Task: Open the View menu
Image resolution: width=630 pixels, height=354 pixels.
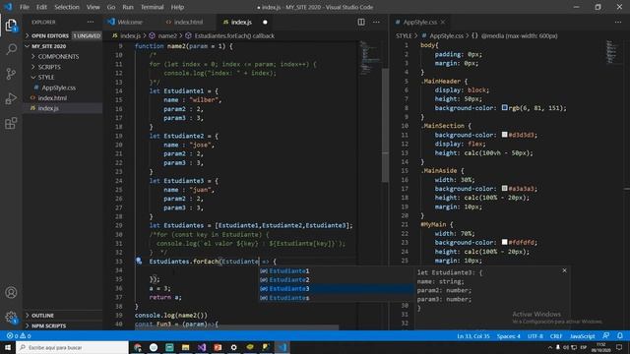Action: 93,7
